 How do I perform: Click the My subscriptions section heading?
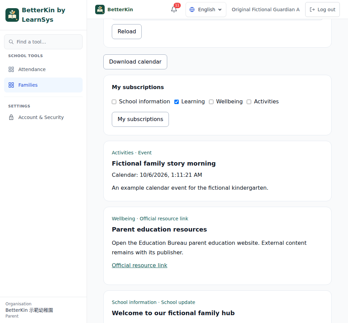coord(138,87)
